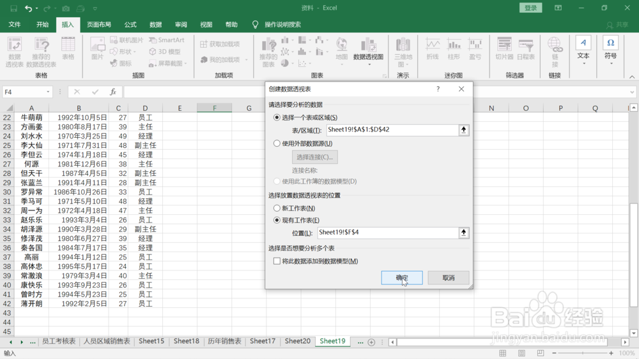
Task: Click the zoom slider in status bar
Action: point(583,353)
